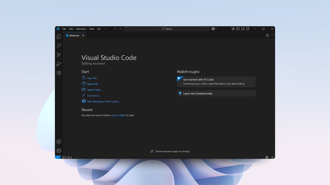Open the Copilot chat icon in title bar
Viewport: 330px width, 185px height.
(213, 29)
